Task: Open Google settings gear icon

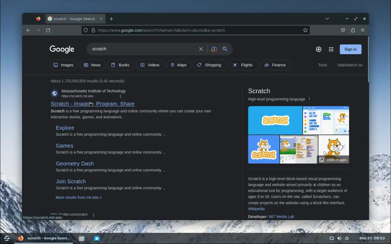Action: pos(319,49)
